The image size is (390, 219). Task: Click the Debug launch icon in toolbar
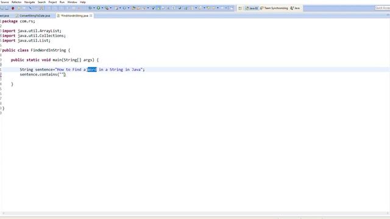(90, 8)
